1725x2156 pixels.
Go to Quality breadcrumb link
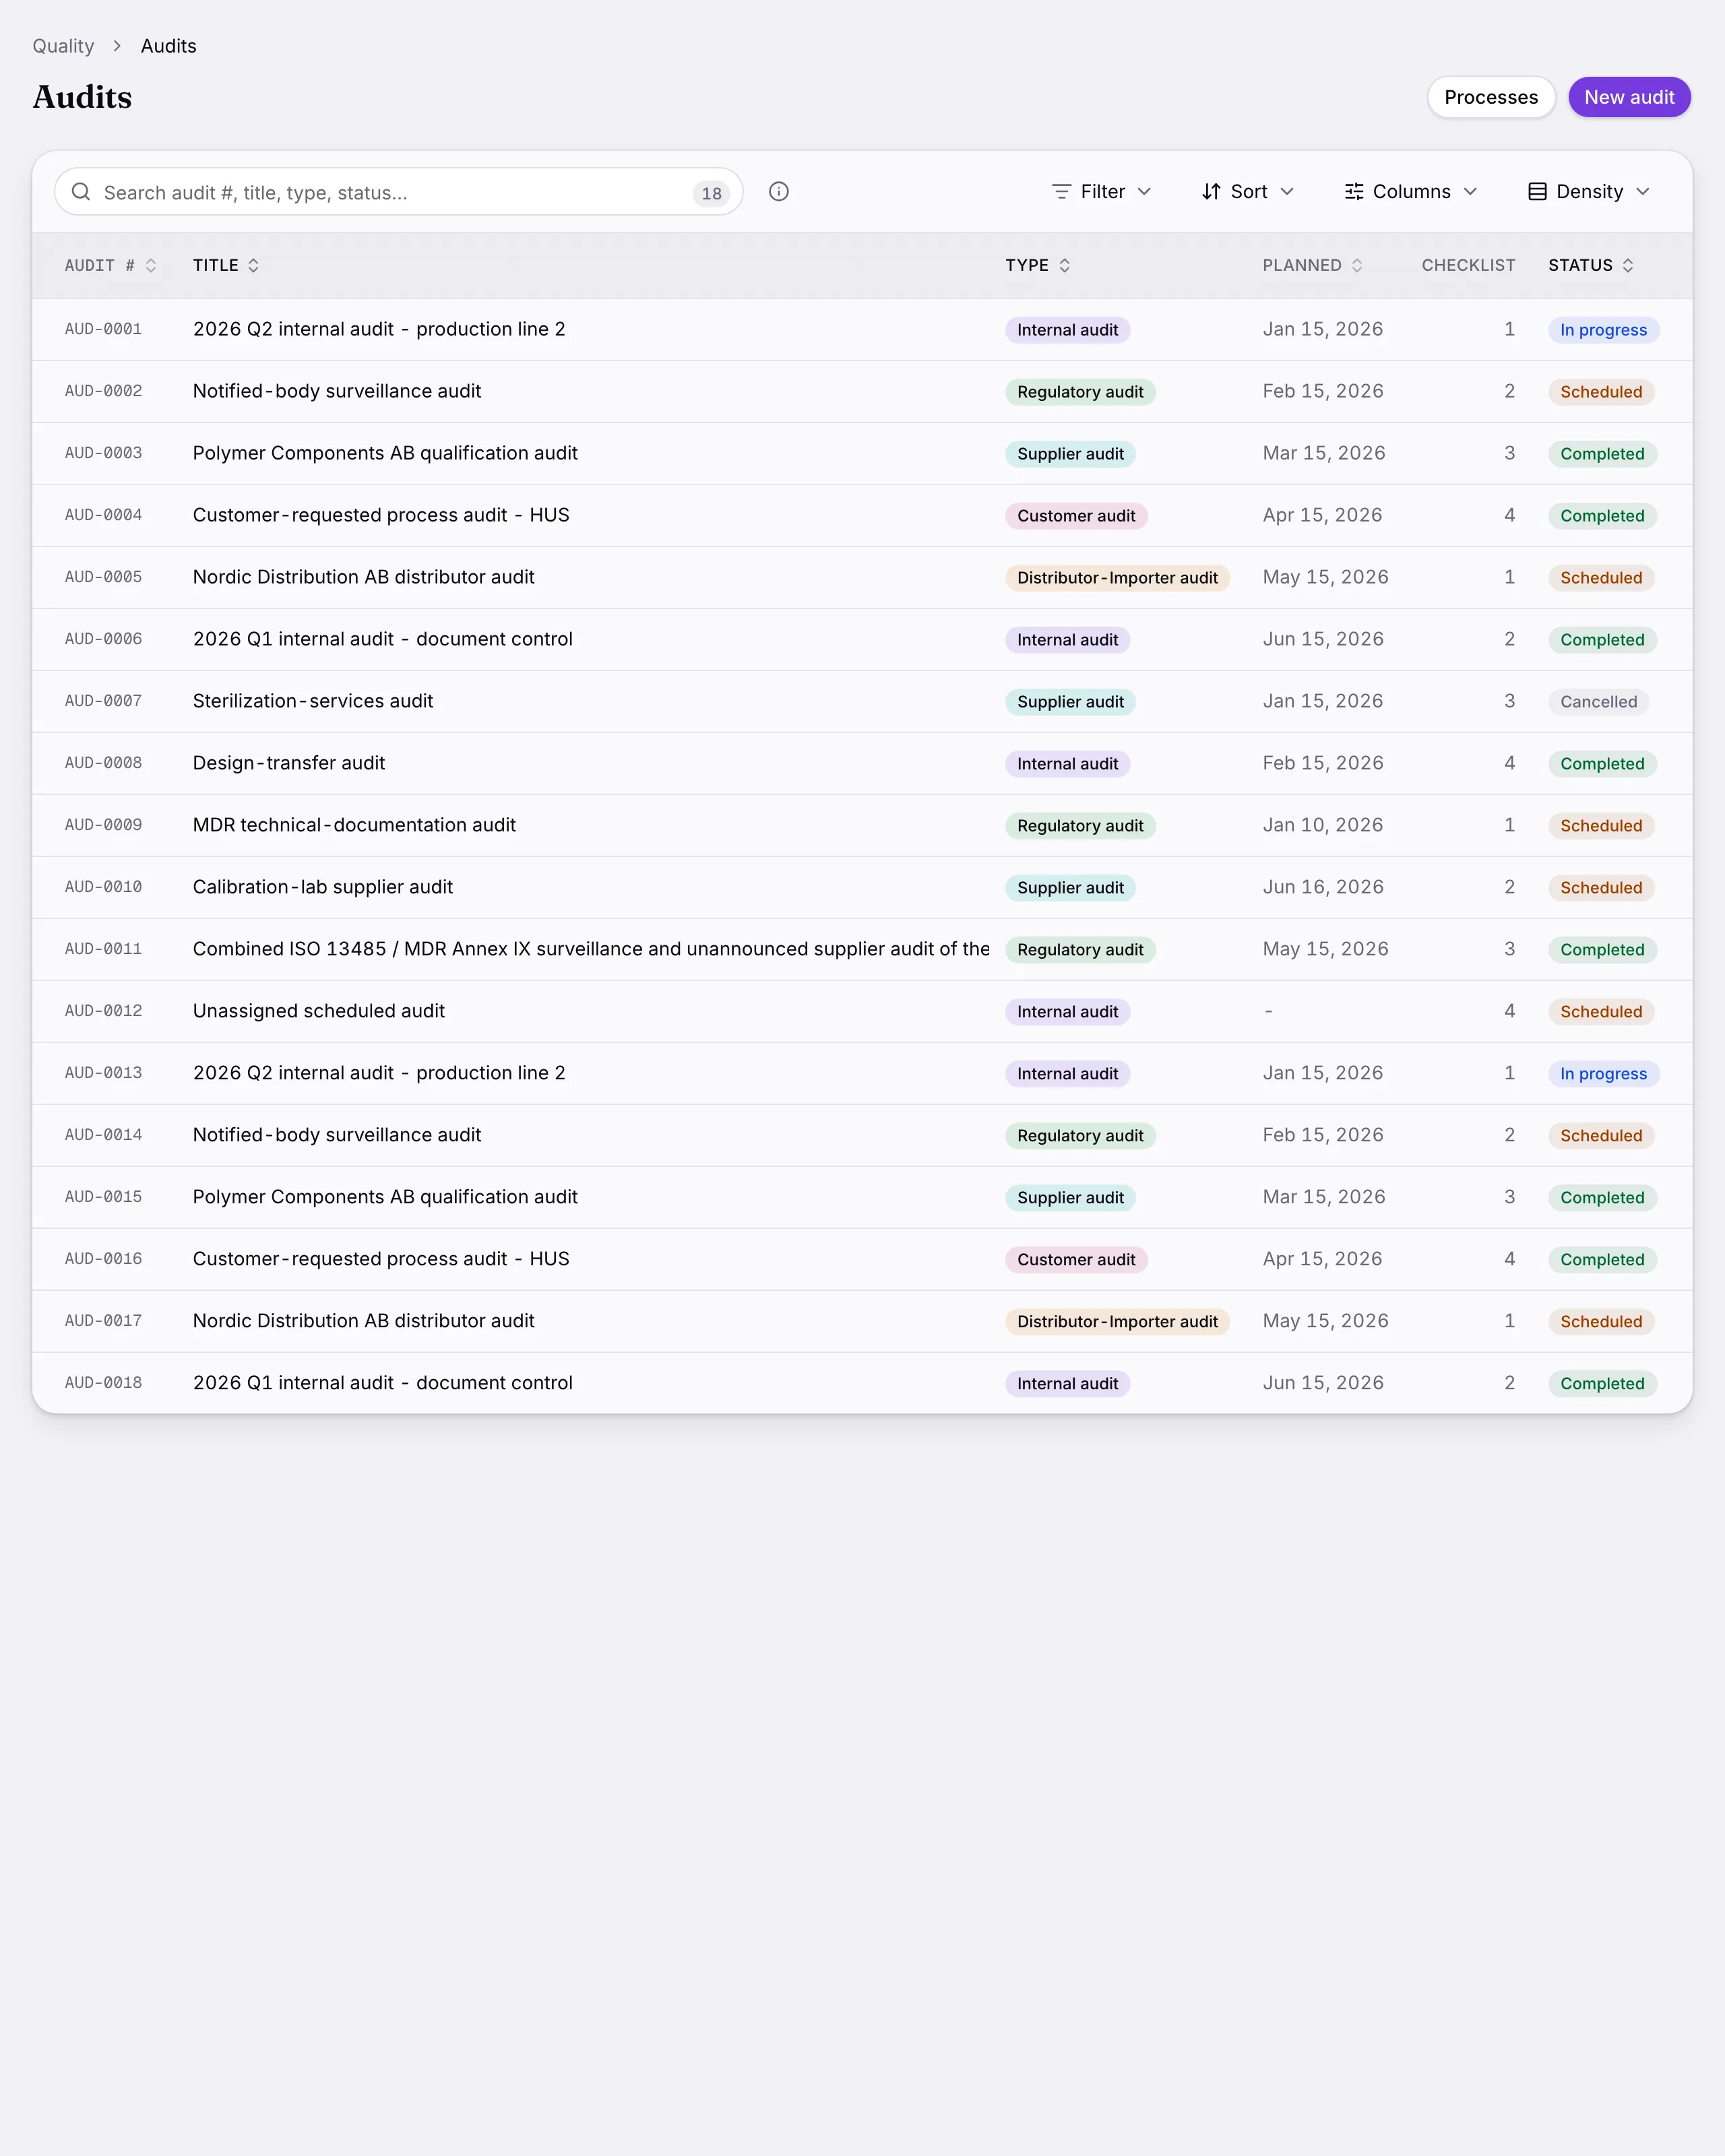pos(63,46)
